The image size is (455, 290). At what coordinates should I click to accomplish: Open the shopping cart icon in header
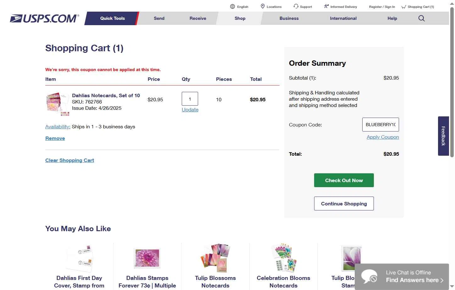404,7
